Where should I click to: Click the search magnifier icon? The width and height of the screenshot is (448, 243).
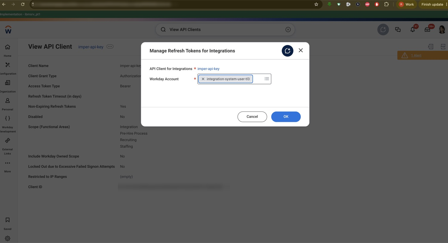tap(163, 30)
